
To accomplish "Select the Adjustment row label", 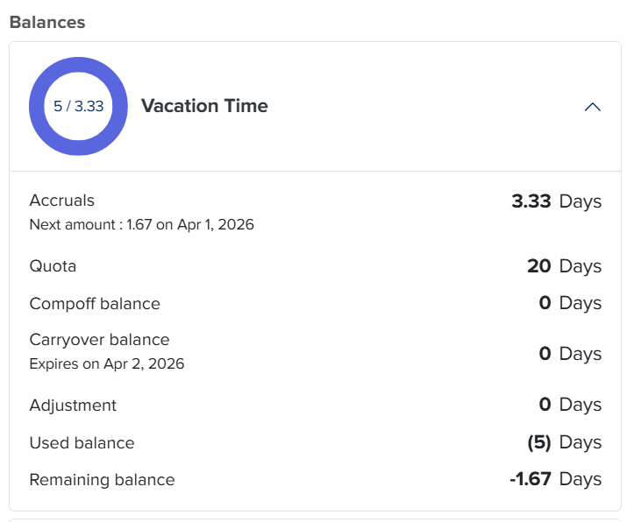I will (x=73, y=406).
